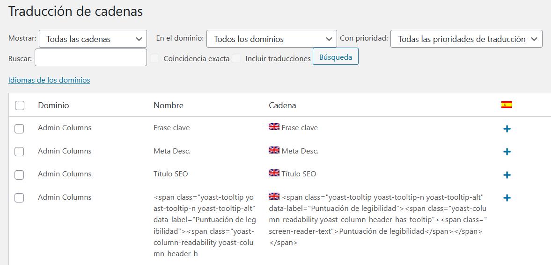Screen dimensions: 551x265
Task: Click UK flag beside Título SEO string
Action: pos(274,173)
